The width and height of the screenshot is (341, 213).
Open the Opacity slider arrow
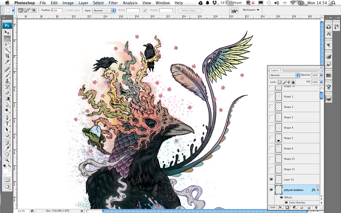(321, 75)
